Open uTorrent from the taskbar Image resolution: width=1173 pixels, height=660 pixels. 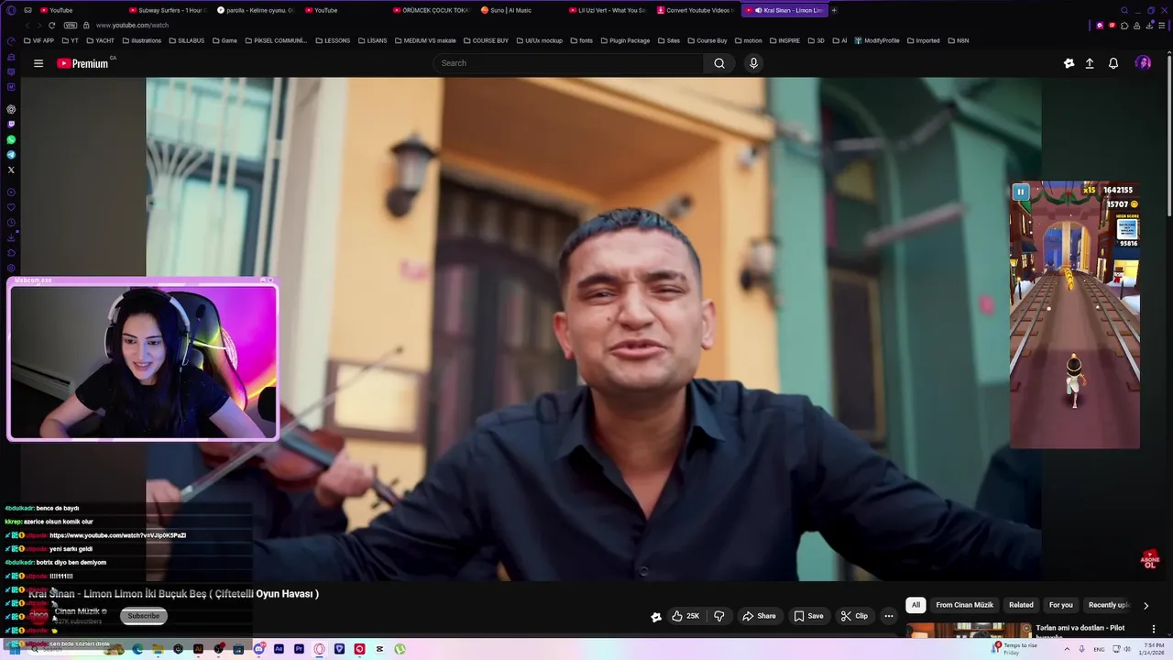(x=400, y=649)
